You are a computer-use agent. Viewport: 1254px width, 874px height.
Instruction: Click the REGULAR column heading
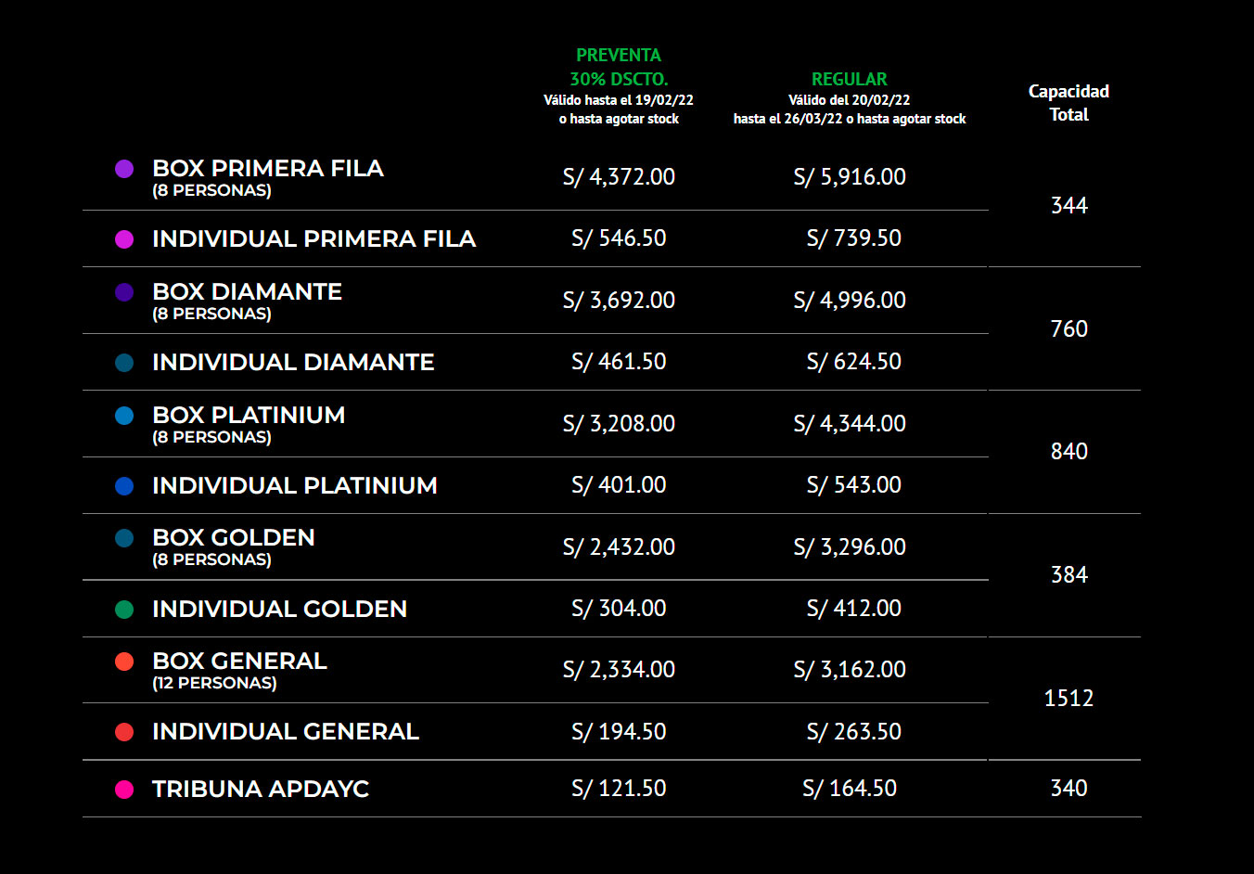click(x=849, y=79)
